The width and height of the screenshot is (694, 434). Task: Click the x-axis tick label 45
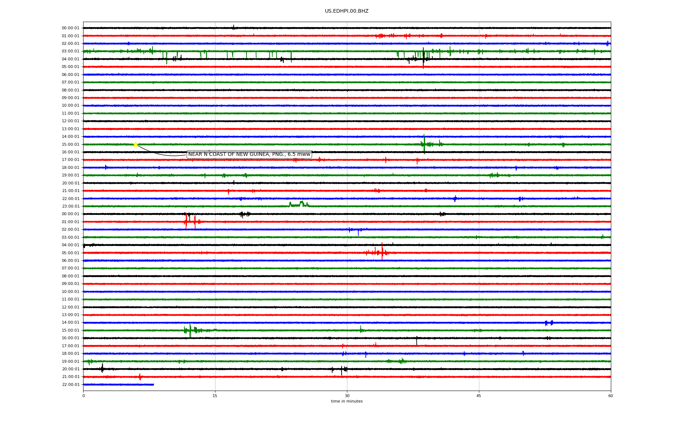pos(479,396)
